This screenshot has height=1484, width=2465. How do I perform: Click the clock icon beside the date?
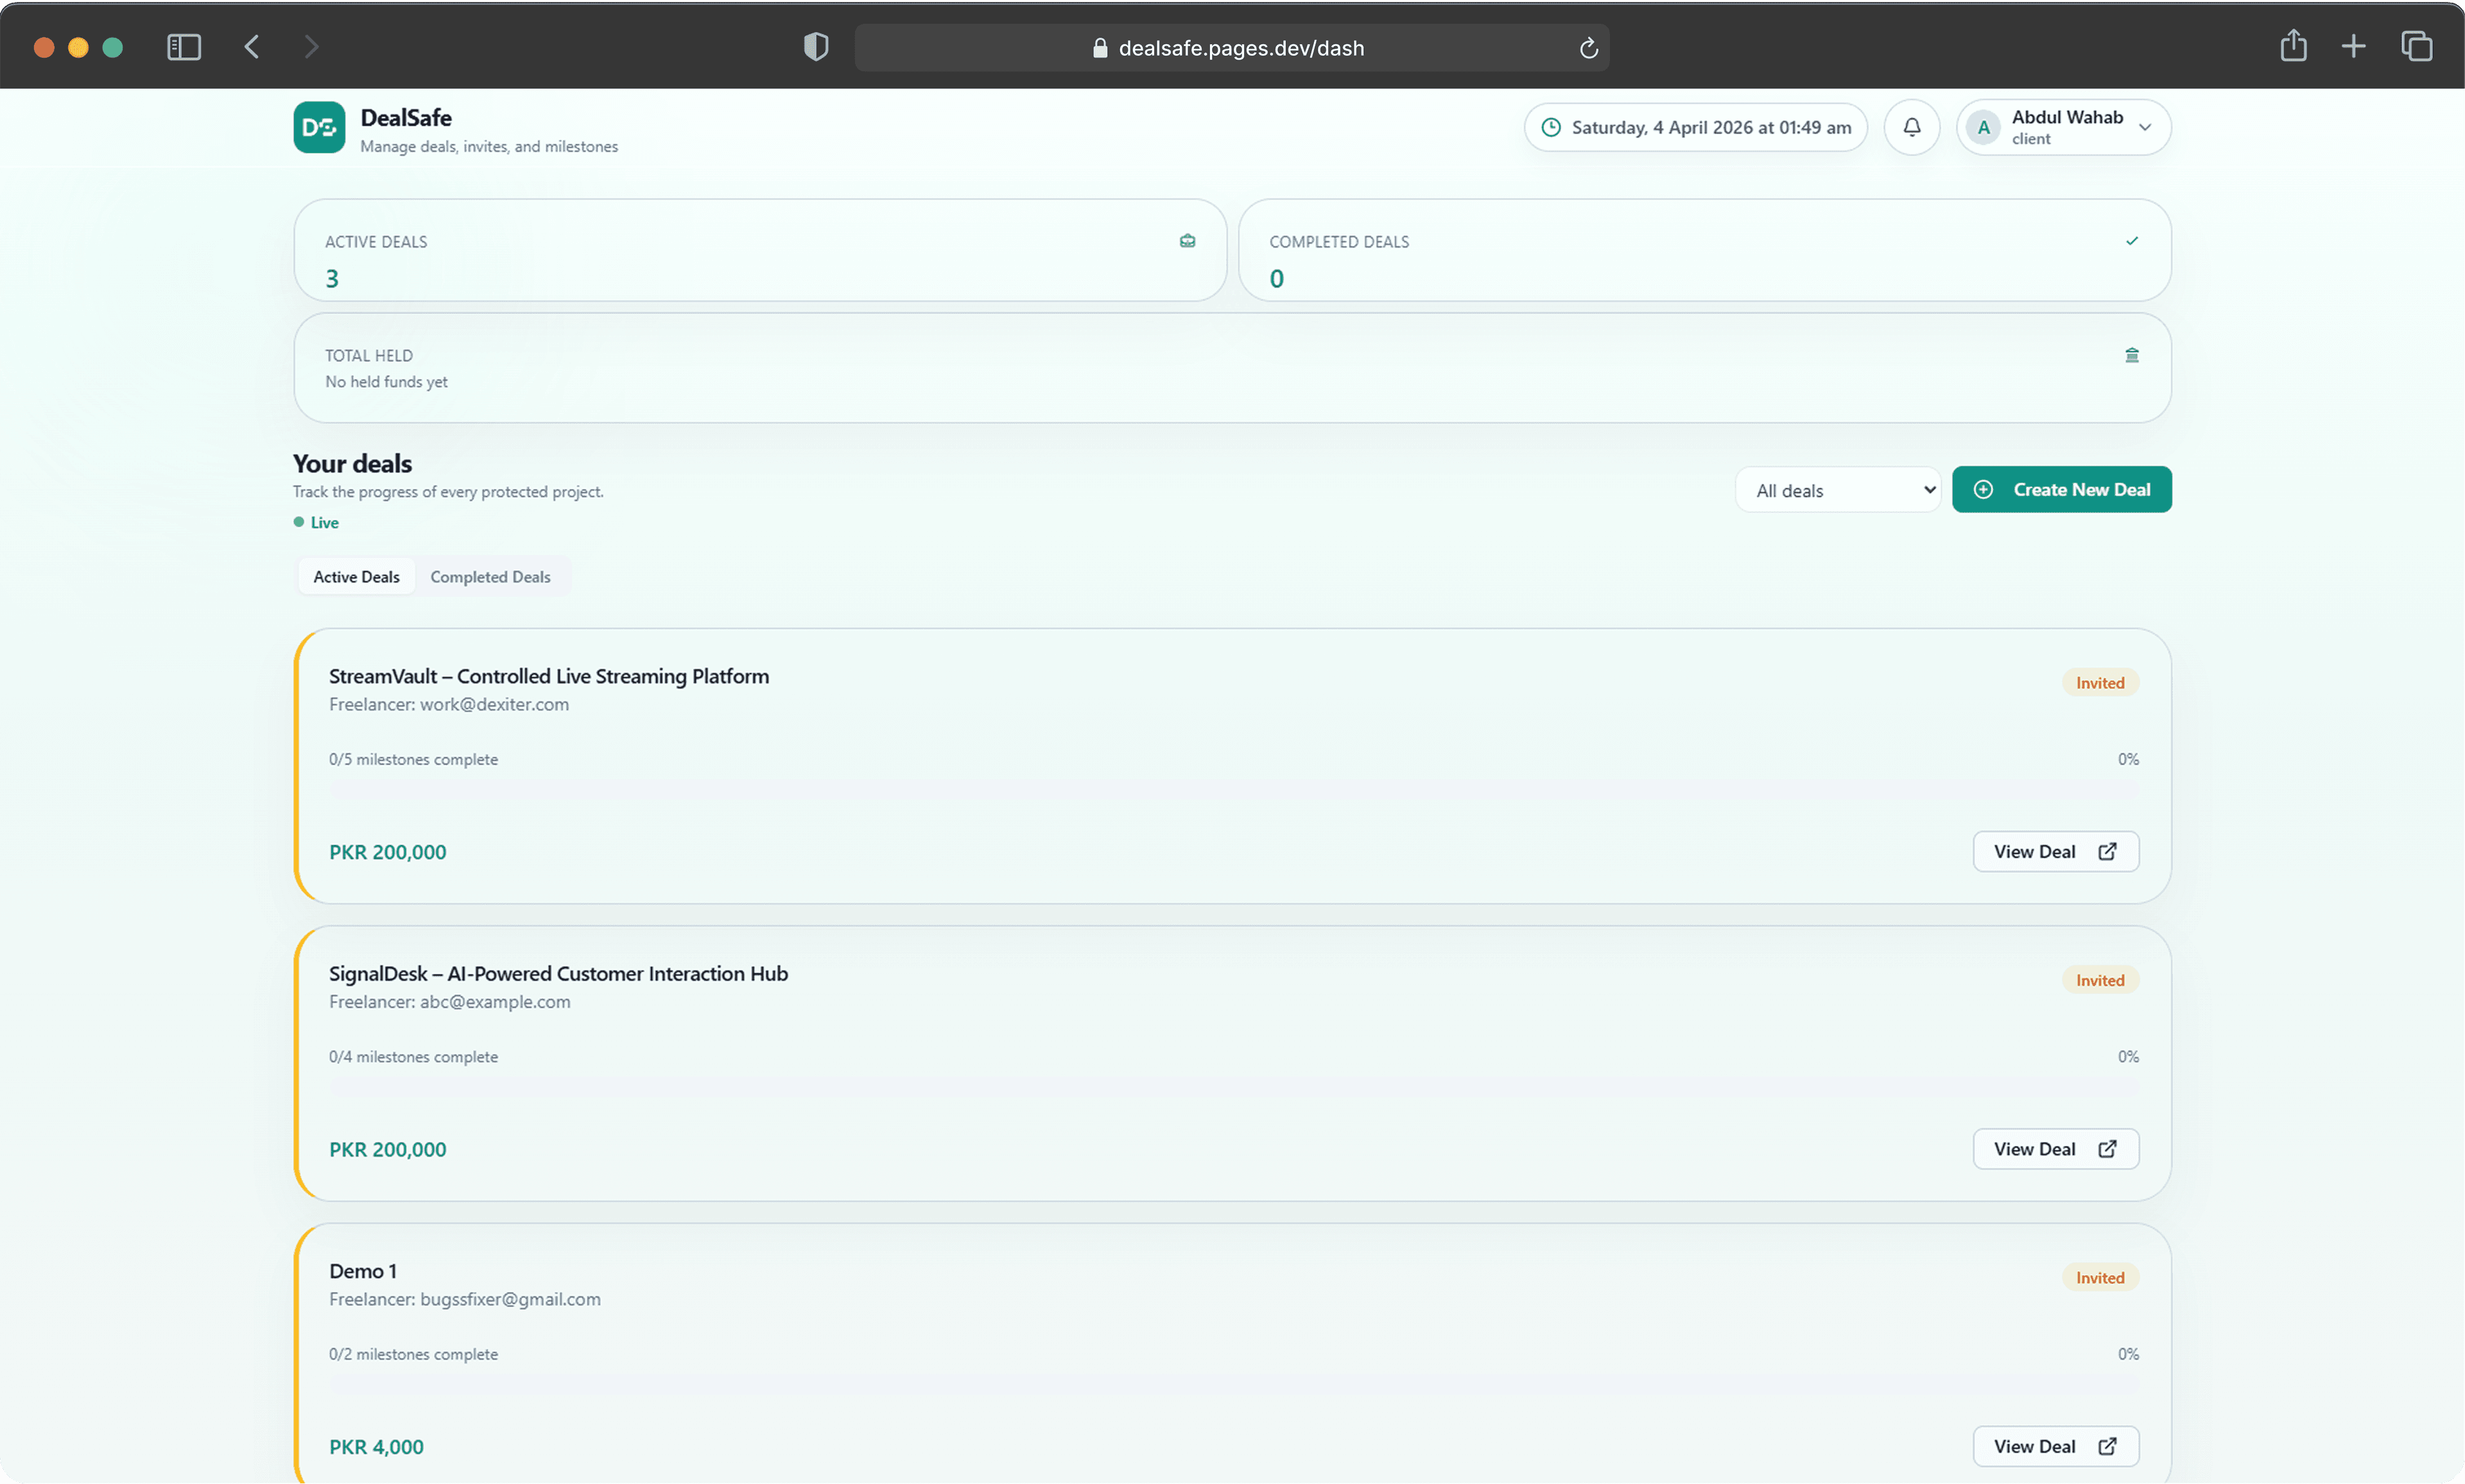tap(1551, 127)
